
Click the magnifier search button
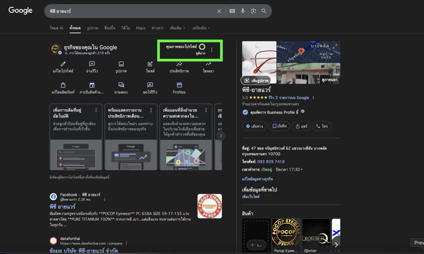click(x=264, y=11)
